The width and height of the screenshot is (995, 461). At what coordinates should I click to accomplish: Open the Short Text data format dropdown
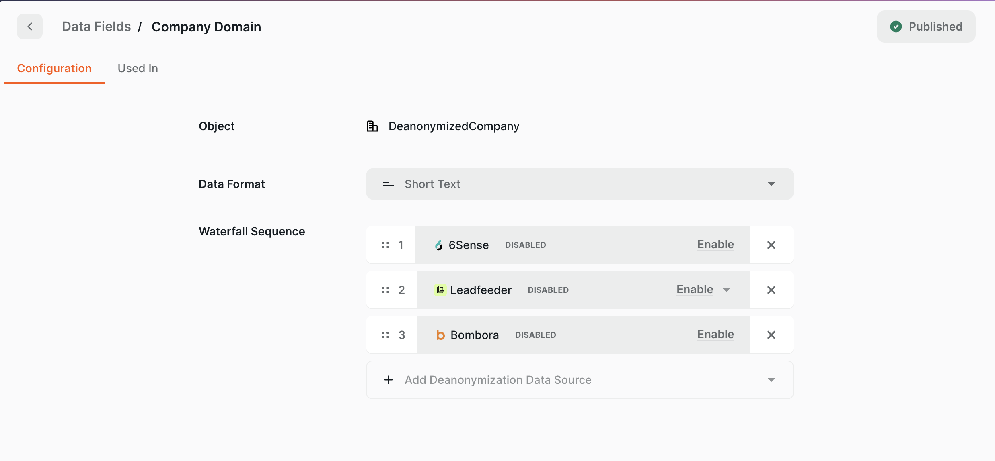[x=579, y=184]
